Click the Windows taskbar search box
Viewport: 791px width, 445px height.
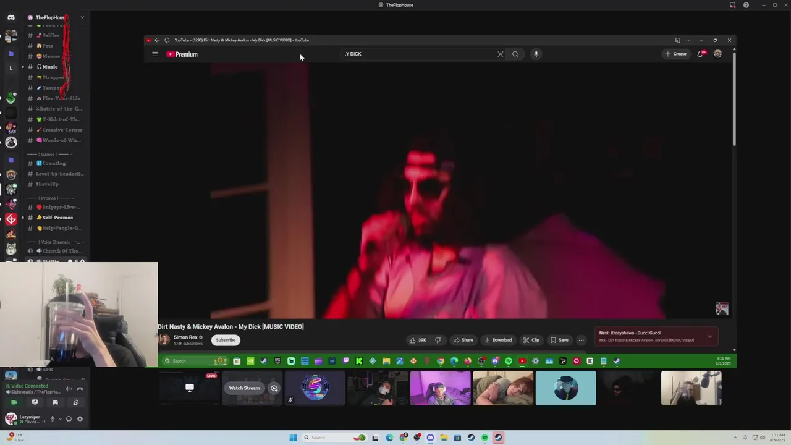pos(334,438)
